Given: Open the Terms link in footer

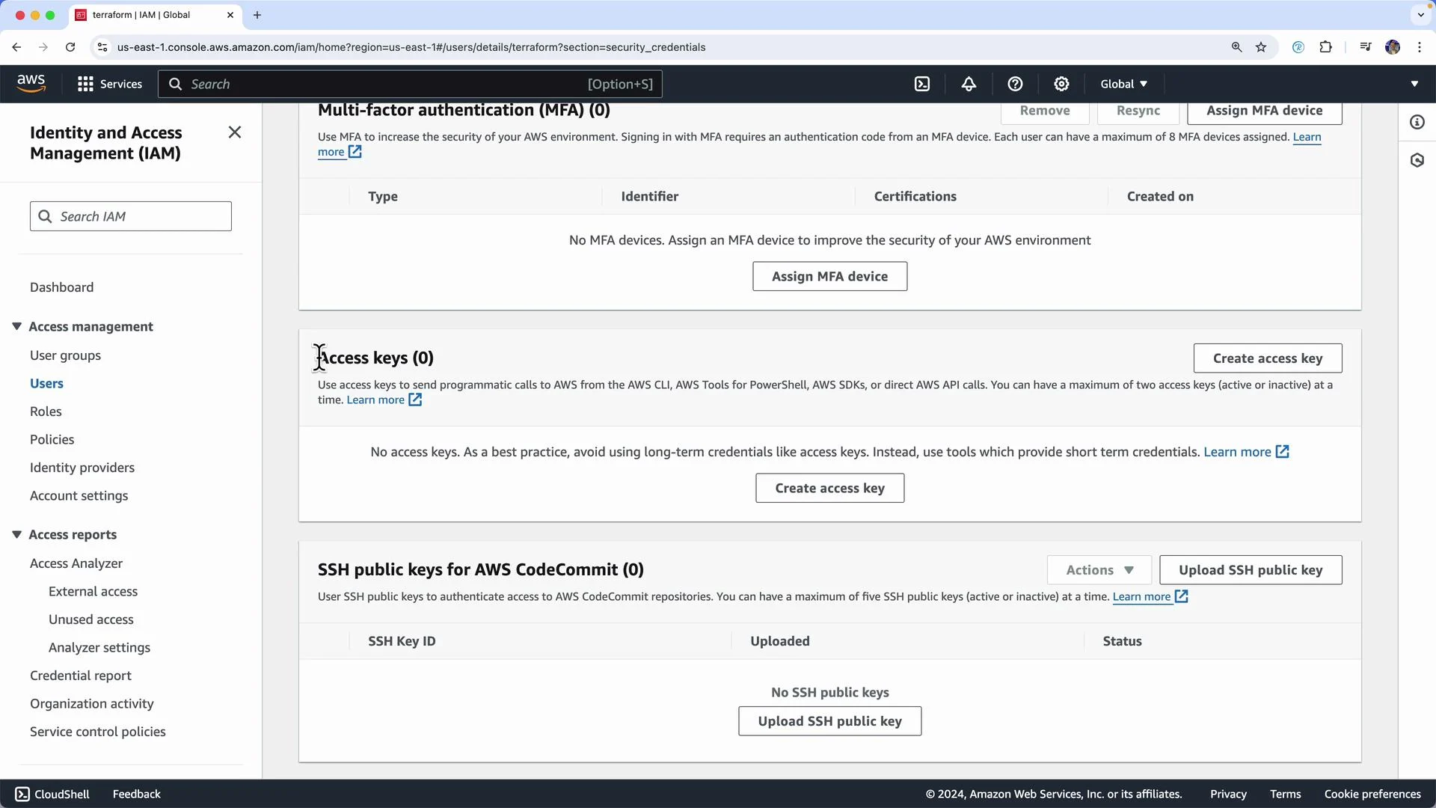Looking at the screenshot, I should click(1285, 794).
